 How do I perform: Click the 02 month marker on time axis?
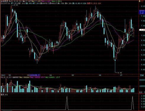point(10,75)
